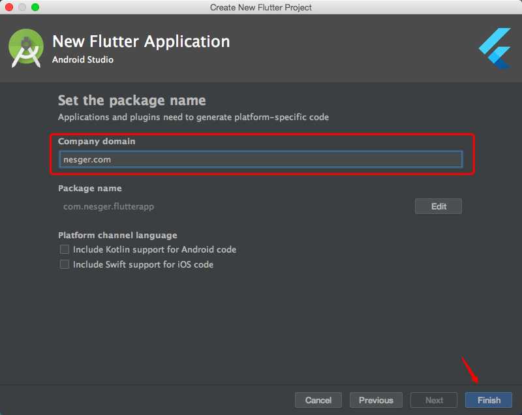The height and width of the screenshot is (415, 522).
Task: Click the Set the package name heading
Action: click(132, 100)
